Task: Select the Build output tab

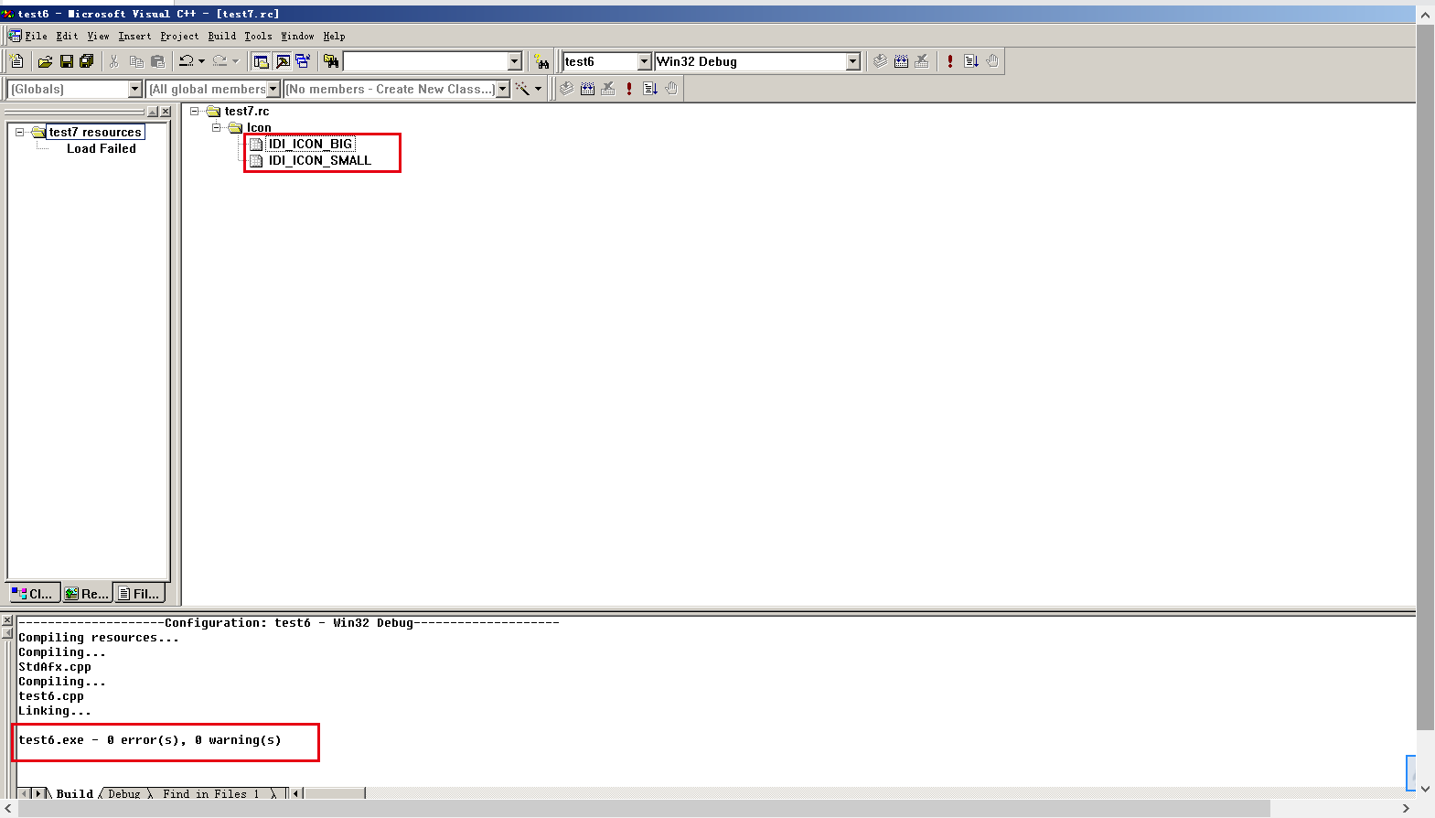Action: pyautogui.click(x=74, y=793)
